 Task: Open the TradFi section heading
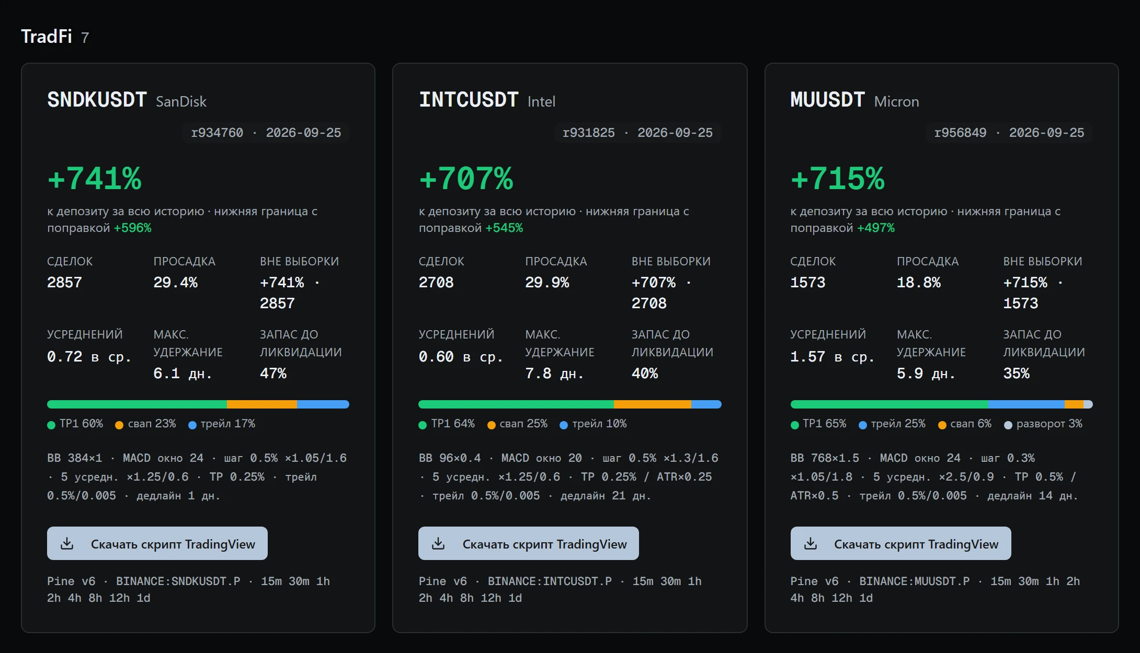pos(47,37)
